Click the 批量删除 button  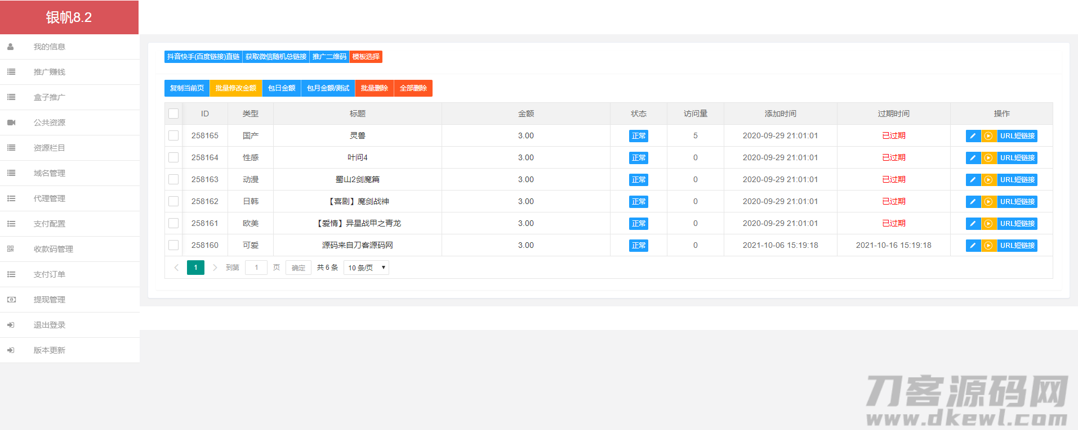[374, 88]
